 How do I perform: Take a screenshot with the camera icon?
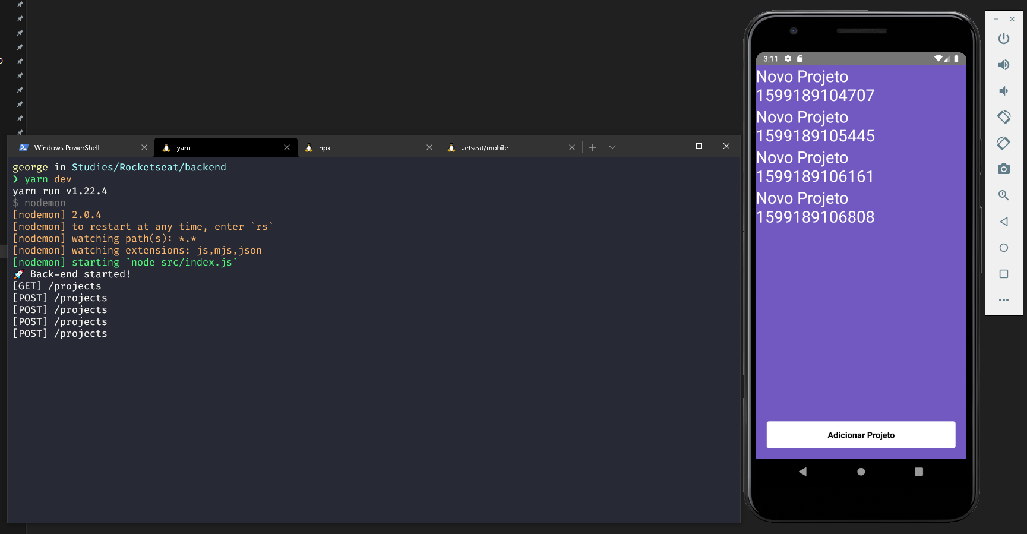coord(1003,169)
